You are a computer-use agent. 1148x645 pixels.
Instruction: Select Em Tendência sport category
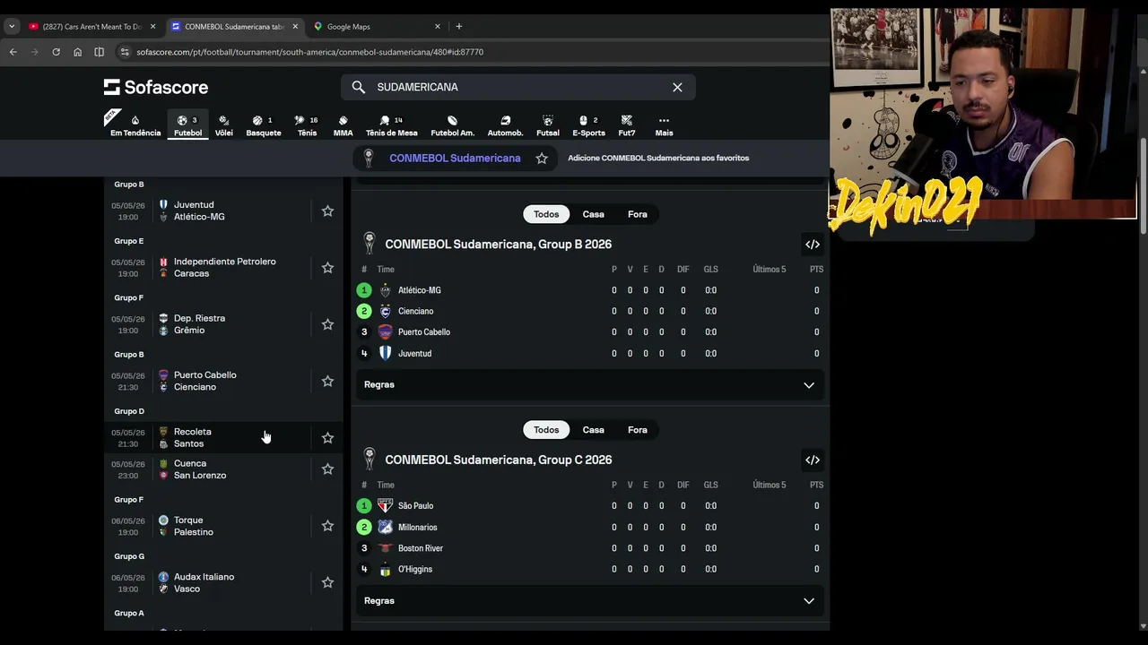pyautogui.click(x=135, y=125)
